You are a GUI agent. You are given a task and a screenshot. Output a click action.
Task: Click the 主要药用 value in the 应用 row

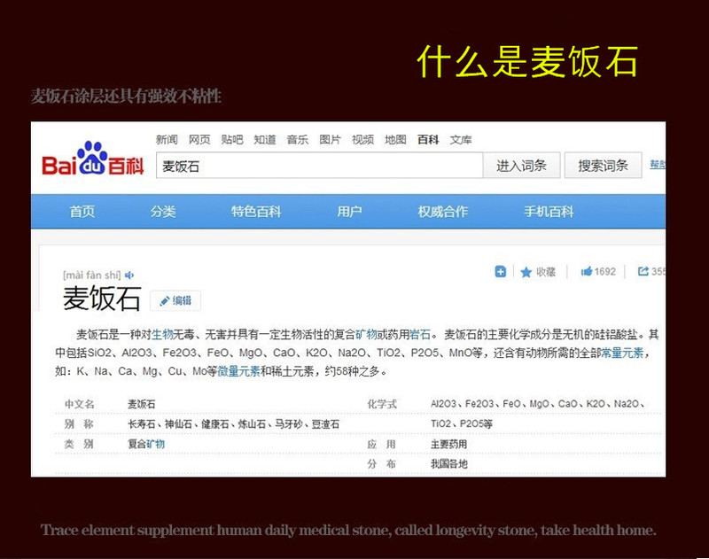(448, 444)
